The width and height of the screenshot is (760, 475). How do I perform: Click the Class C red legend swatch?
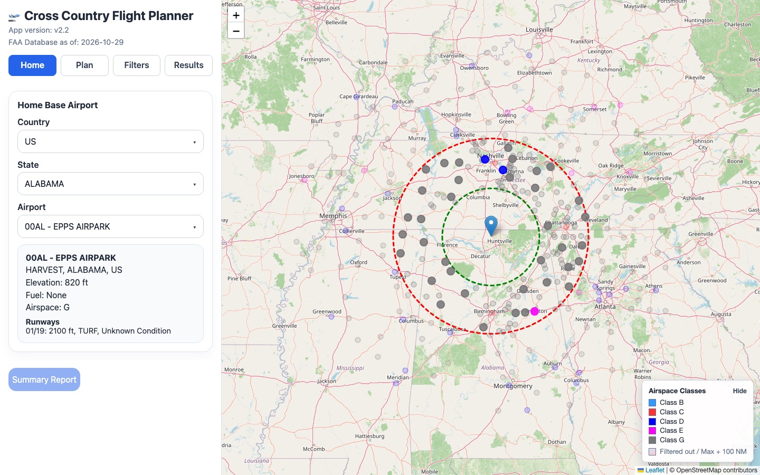click(x=652, y=412)
